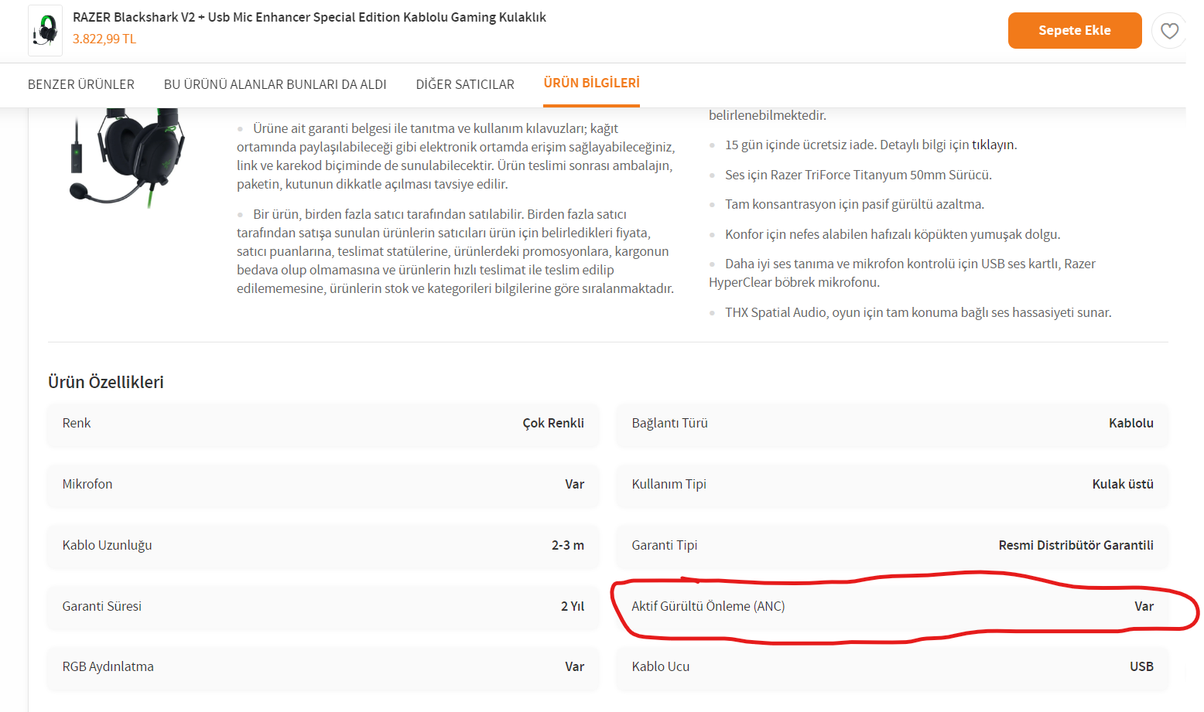Click the Aktif Gürültü Önleme (ANC) label
The image size is (1204, 712).
pyautogui.click(x=708, y=606)
